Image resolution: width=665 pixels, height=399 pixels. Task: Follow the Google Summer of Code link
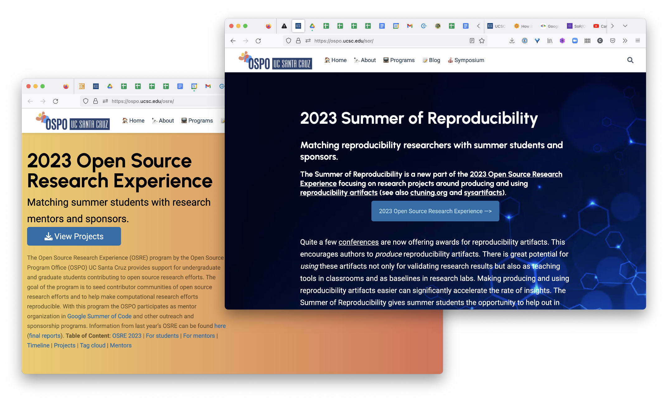tap(99, 316)
